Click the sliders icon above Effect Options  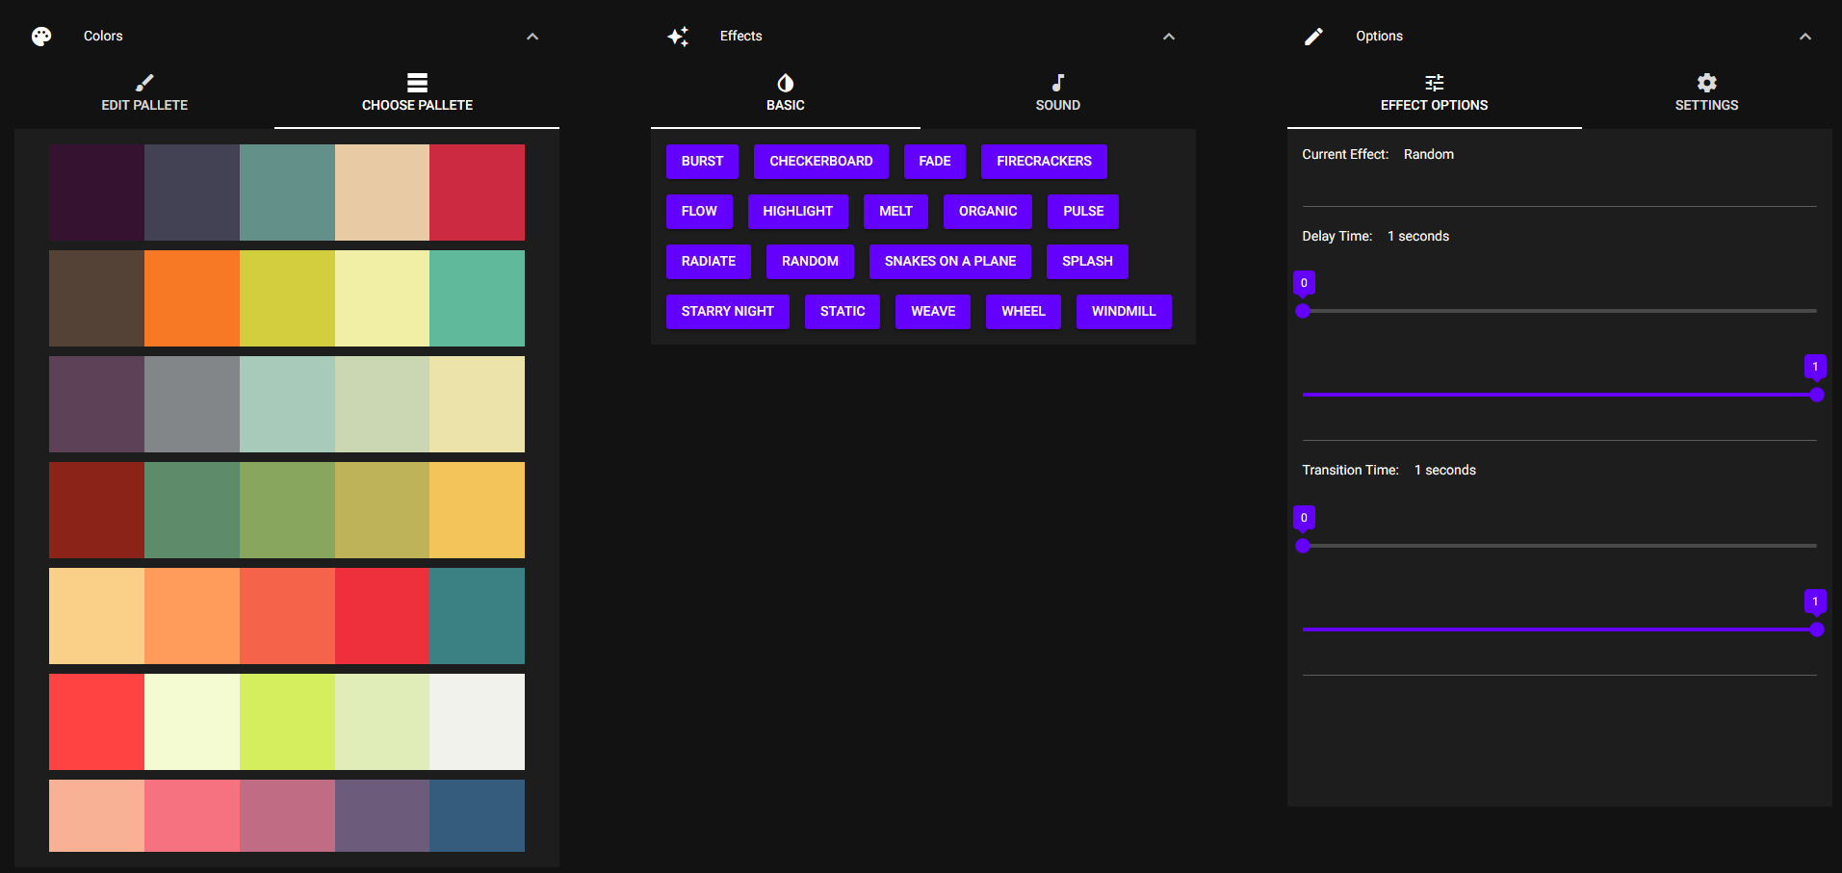pyautogui.click(x=1434, y=82)
